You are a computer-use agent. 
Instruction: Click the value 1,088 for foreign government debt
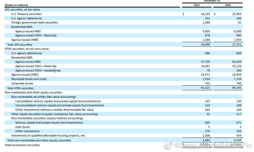pyautogui.click(x=206, y=22)
